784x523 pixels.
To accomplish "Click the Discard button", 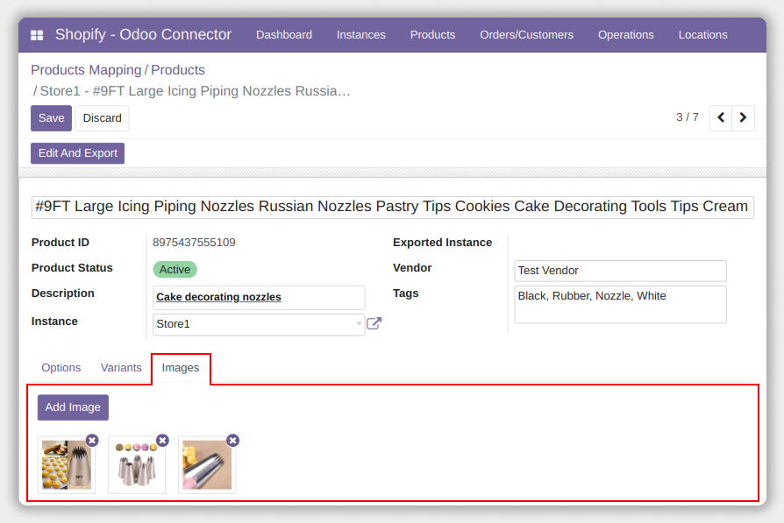I will [102, 118].
